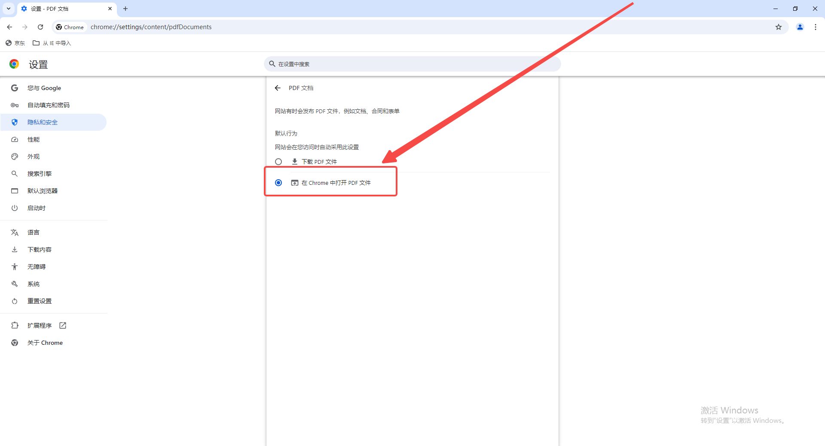Screen dimensions: 825x446
Task: Open the tab search dropdown arrow
Action: [9, 9]
